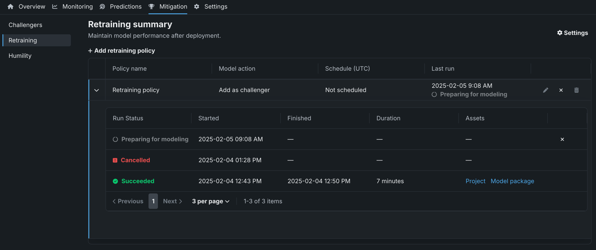
Task: Click Add retraining policy
Action: pyautogui.click(x=122, y=51)
